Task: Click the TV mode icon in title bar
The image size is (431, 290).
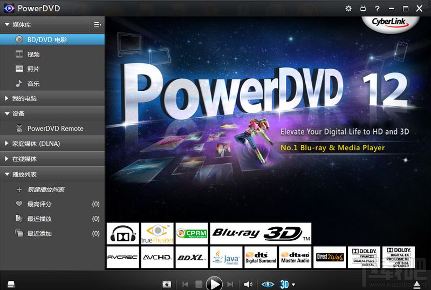Action: [363, 9]
